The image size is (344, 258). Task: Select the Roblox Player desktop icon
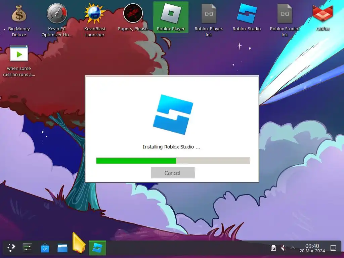[171, 17]
